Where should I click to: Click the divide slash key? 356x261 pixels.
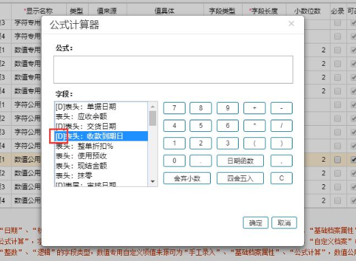(282, 126)
